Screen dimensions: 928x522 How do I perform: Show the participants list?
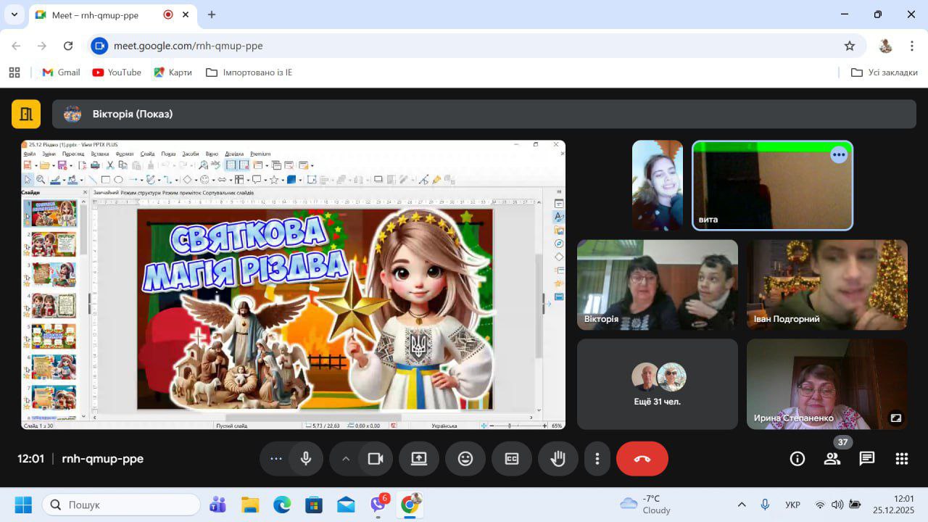point(832,459)
